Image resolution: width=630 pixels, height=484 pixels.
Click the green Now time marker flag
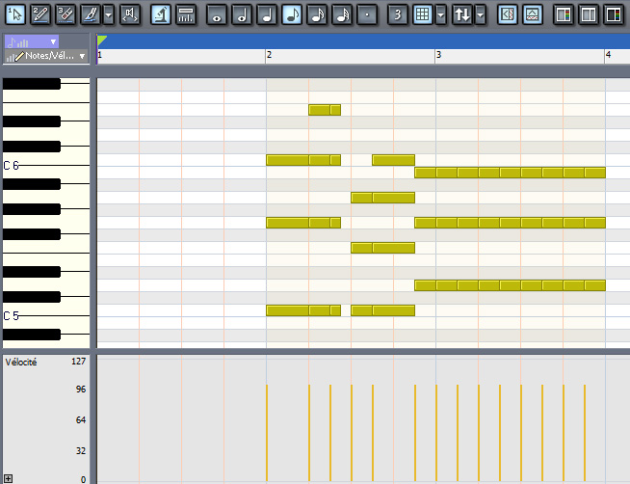(101, 40)
